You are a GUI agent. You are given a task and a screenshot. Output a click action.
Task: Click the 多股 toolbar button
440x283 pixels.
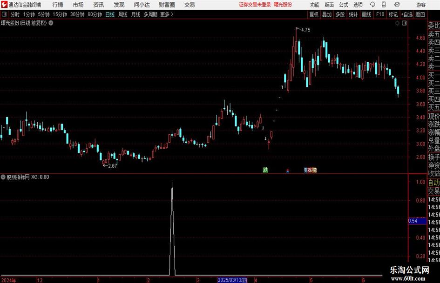pos(340,14)
